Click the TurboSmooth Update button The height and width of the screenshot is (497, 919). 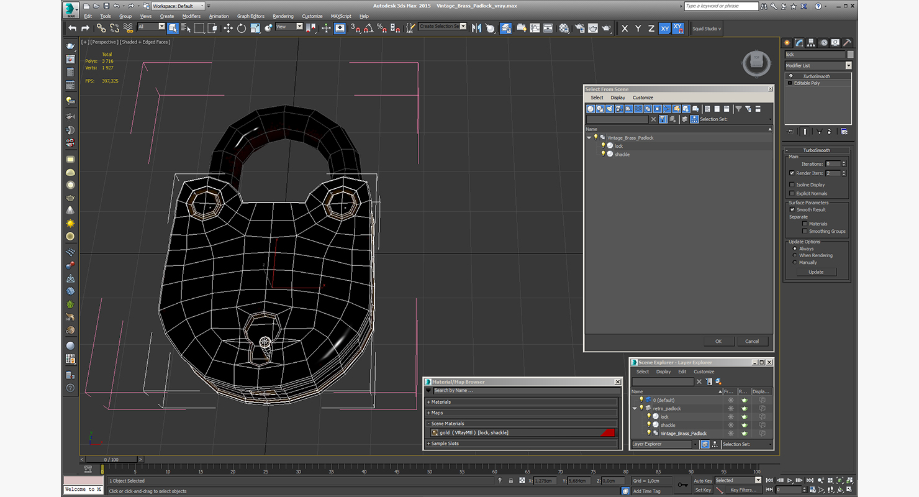pyautogui.click(x=816, y=272)
